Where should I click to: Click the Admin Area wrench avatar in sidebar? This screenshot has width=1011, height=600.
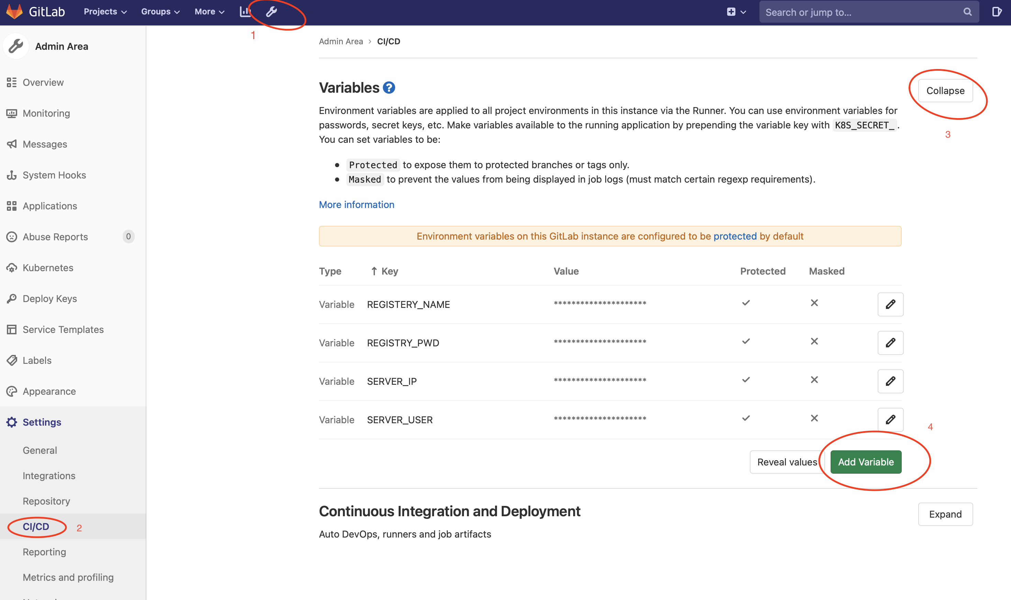16,46
